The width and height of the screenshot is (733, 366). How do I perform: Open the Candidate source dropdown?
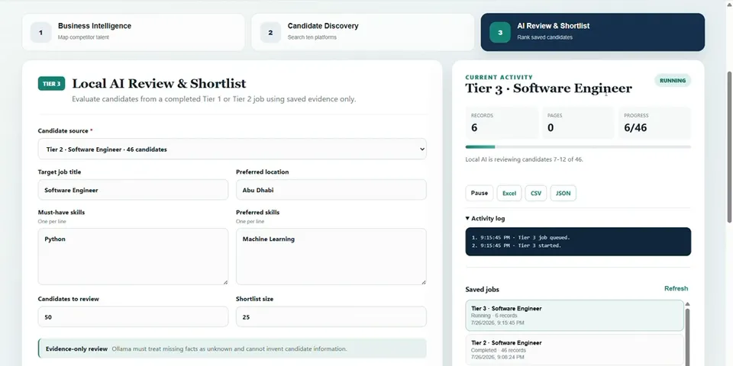[x=232, y=149]
